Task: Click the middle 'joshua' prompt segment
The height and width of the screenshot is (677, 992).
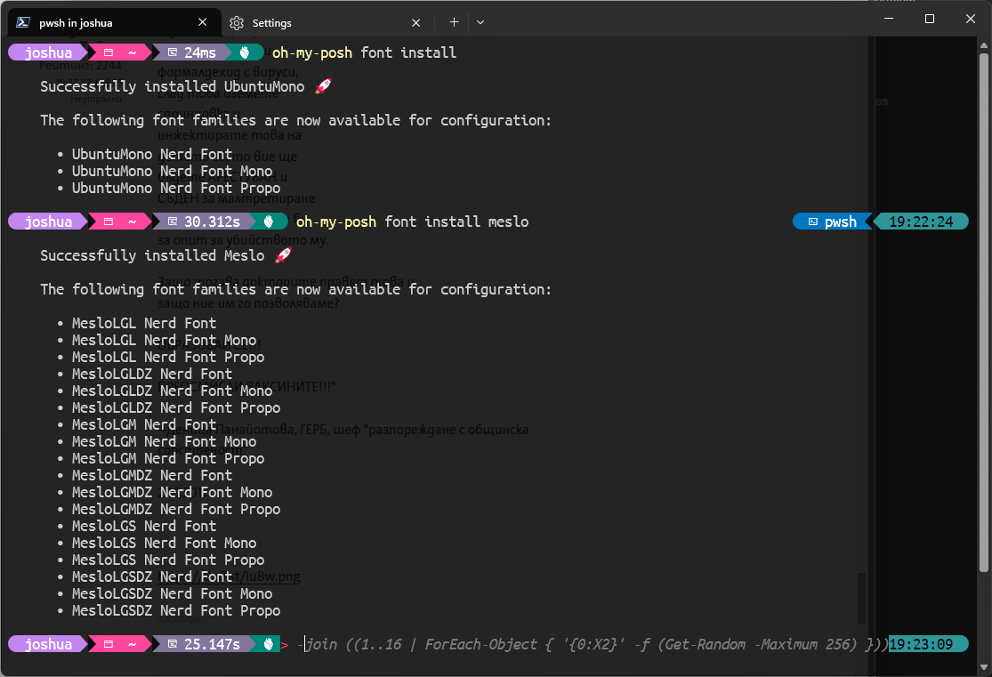Action: [x=47, y=222]
